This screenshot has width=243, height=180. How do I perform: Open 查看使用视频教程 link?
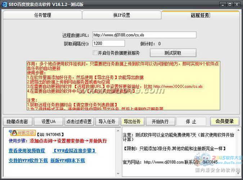coord(27,150)
